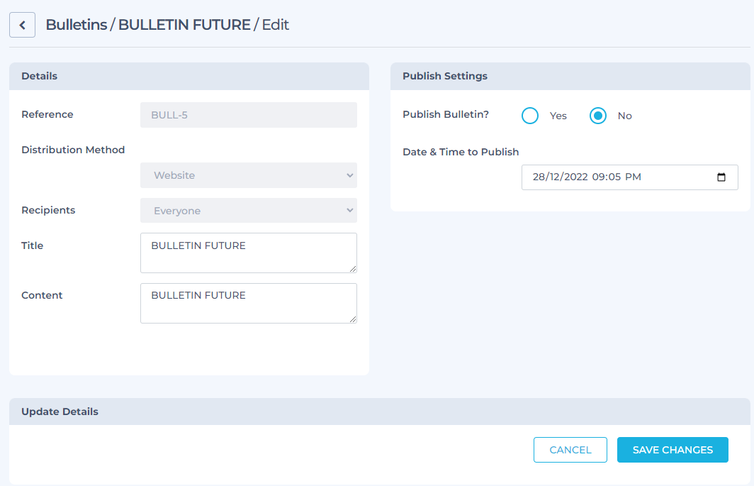Click the Title textarea resize grip
754x486 pixels.
click(352, 268)
